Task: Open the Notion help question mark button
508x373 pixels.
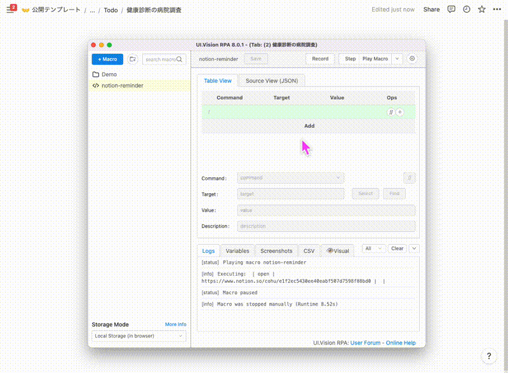Action: 488,356
